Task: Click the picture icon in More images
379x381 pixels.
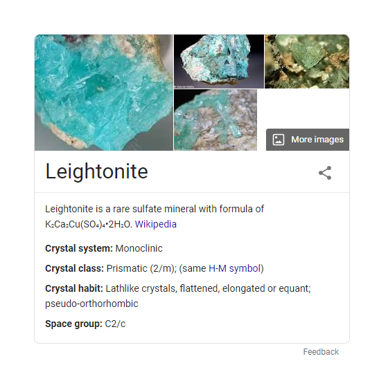Action: tap(279, 140)
